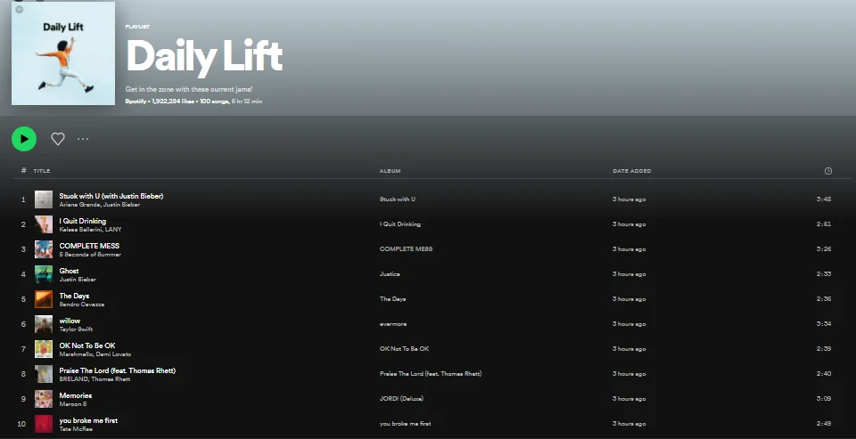This screenshot has width=856, height=439.
Task: Click the willow track thumbnail
Action: (44, 324)
